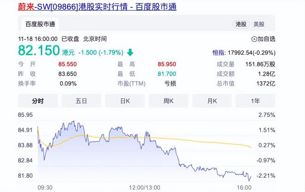Click the 总市值 value 1372亿

[x=266, y=84]
